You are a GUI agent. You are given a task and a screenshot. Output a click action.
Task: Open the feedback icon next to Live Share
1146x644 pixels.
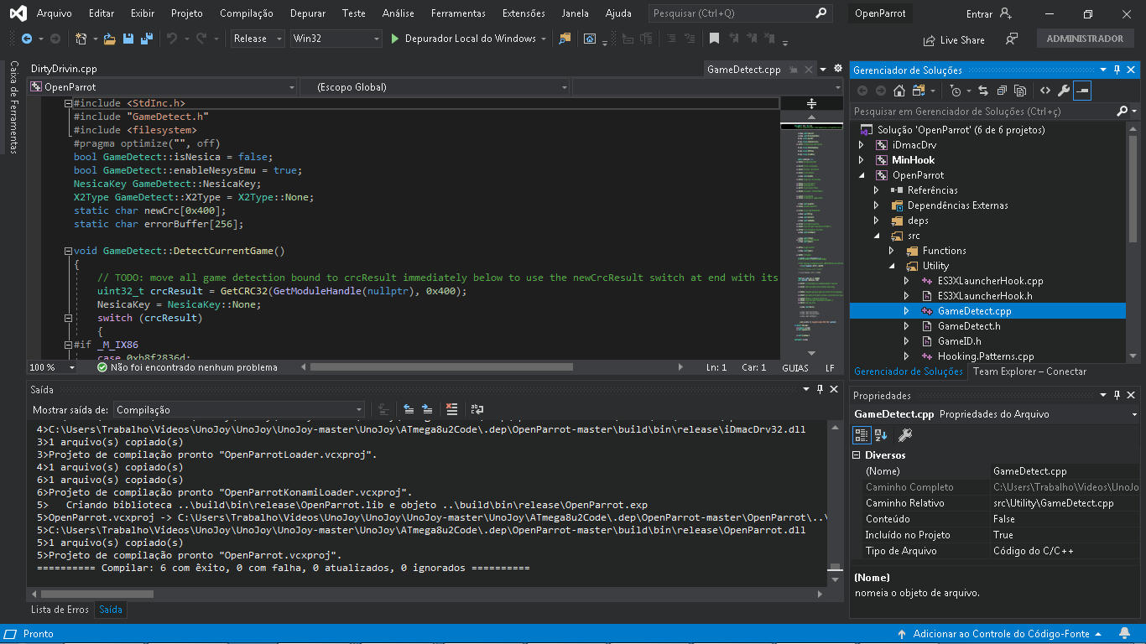click(1012, 39)
